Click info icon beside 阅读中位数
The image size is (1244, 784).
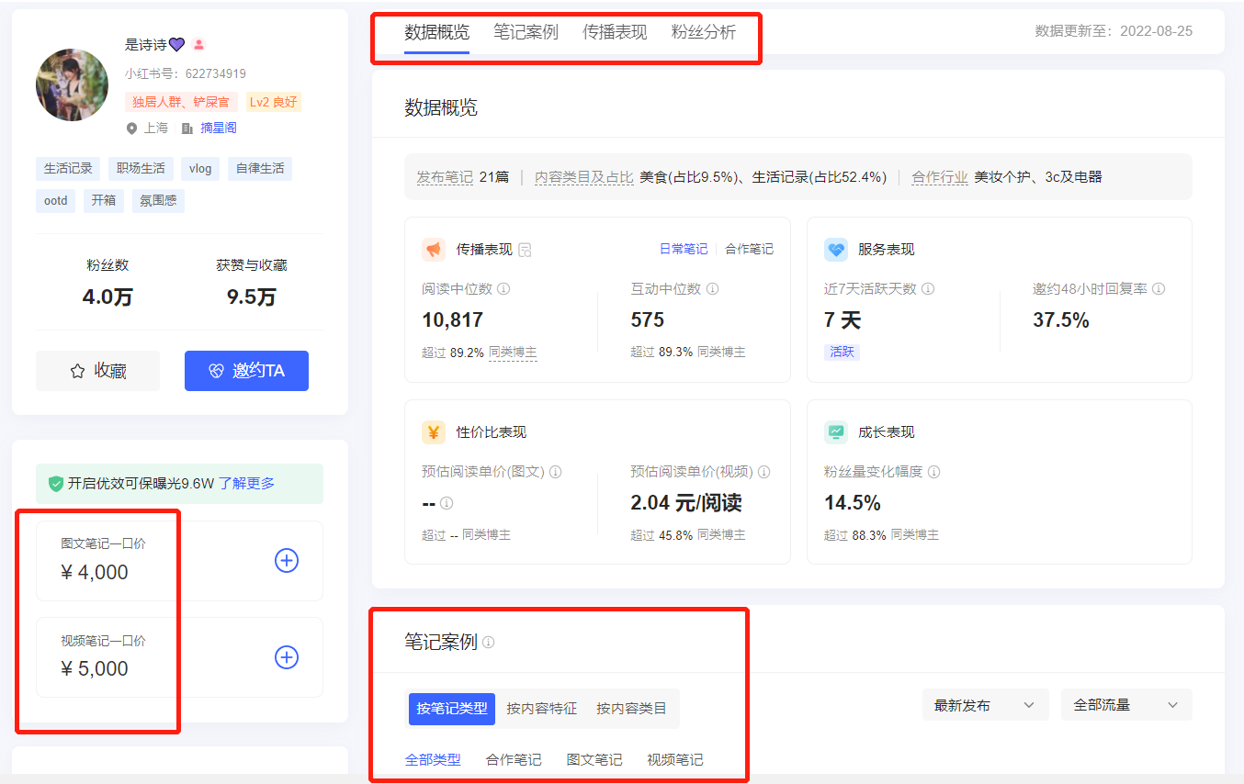click(503, 288)
